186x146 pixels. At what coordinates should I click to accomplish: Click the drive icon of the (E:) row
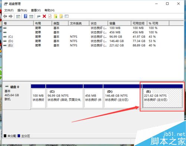coord(5,45)
